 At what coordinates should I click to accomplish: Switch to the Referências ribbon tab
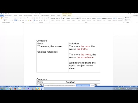(36, 15)
